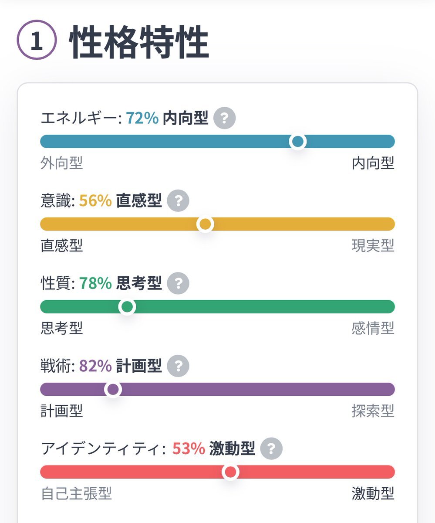
Task: Open the help icon next to アイデンティティ 激動型
Action: (x=271, y=448)
